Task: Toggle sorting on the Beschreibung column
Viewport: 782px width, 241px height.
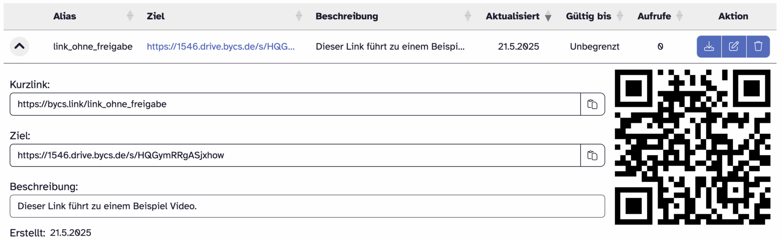Action: pos(467,16)
